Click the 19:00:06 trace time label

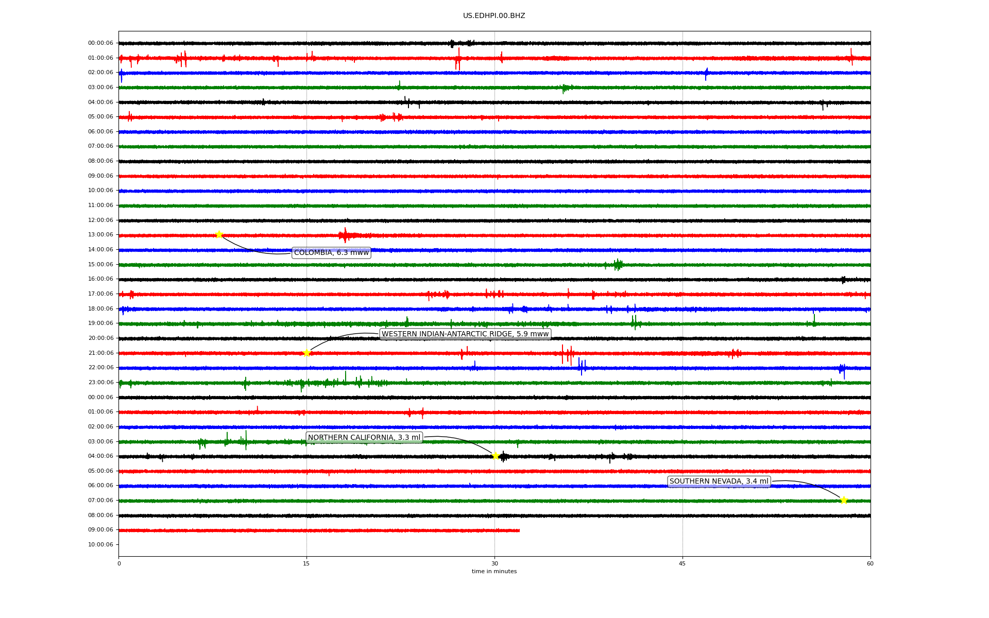click(x=100, y=323)
